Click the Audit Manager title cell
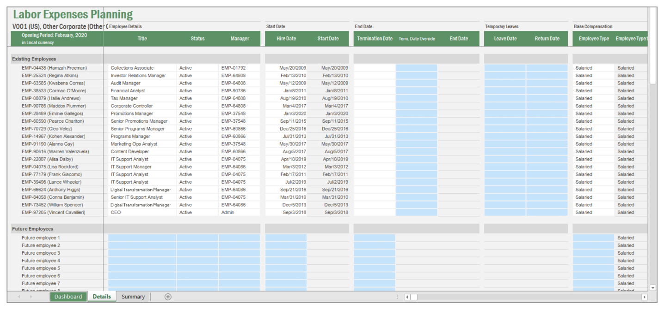Screen dimensions: 664x310 coord(142,83)
